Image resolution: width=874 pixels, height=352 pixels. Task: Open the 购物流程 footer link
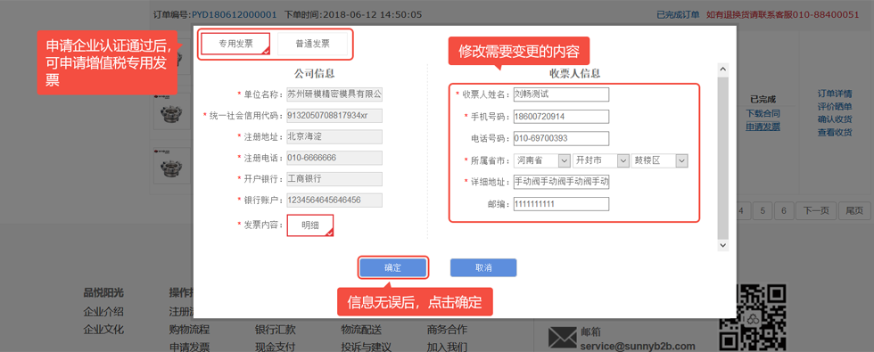189,329
